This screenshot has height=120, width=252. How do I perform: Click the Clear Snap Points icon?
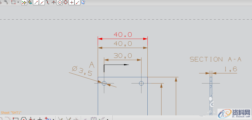30,3
